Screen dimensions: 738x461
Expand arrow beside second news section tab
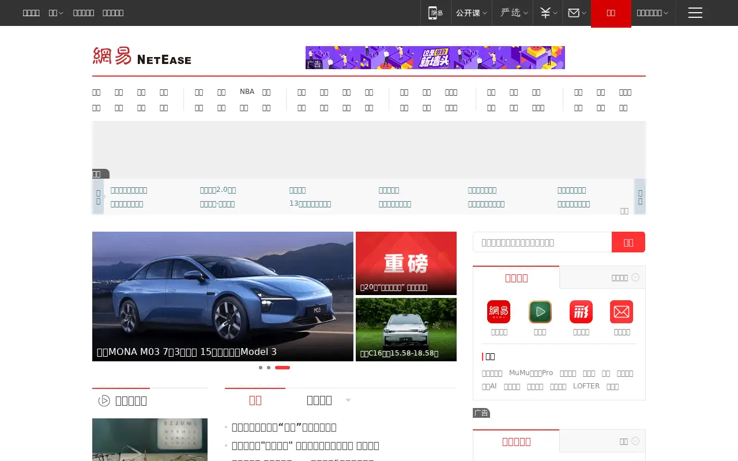(348, 400)
